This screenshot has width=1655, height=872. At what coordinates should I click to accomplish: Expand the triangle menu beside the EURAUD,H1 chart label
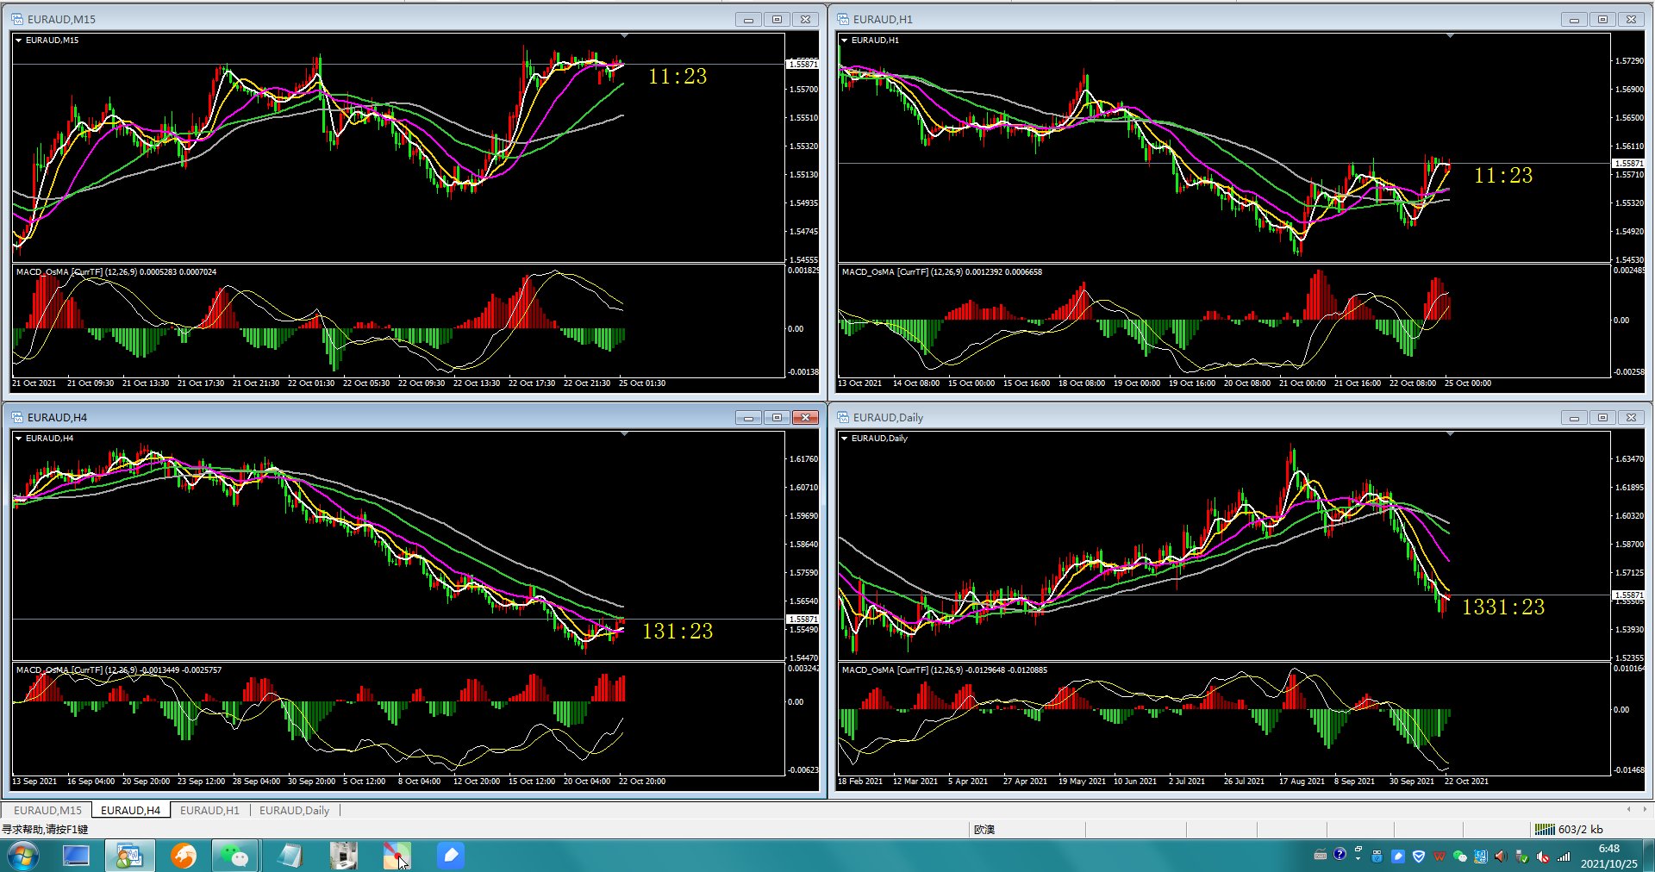pos(844,40)
